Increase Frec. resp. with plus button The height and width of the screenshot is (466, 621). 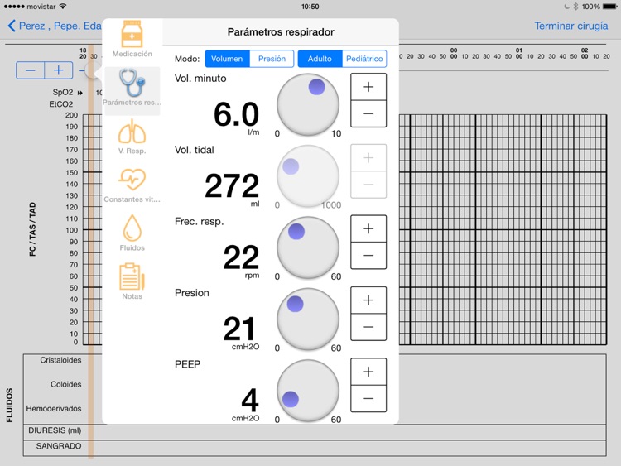tap(368, 228)
